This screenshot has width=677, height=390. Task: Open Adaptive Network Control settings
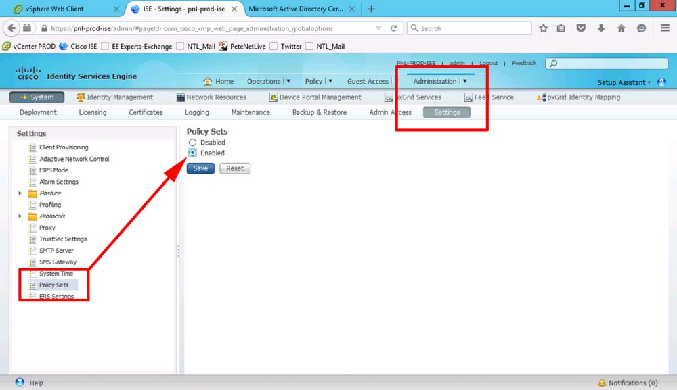click(x=74, y=159)
